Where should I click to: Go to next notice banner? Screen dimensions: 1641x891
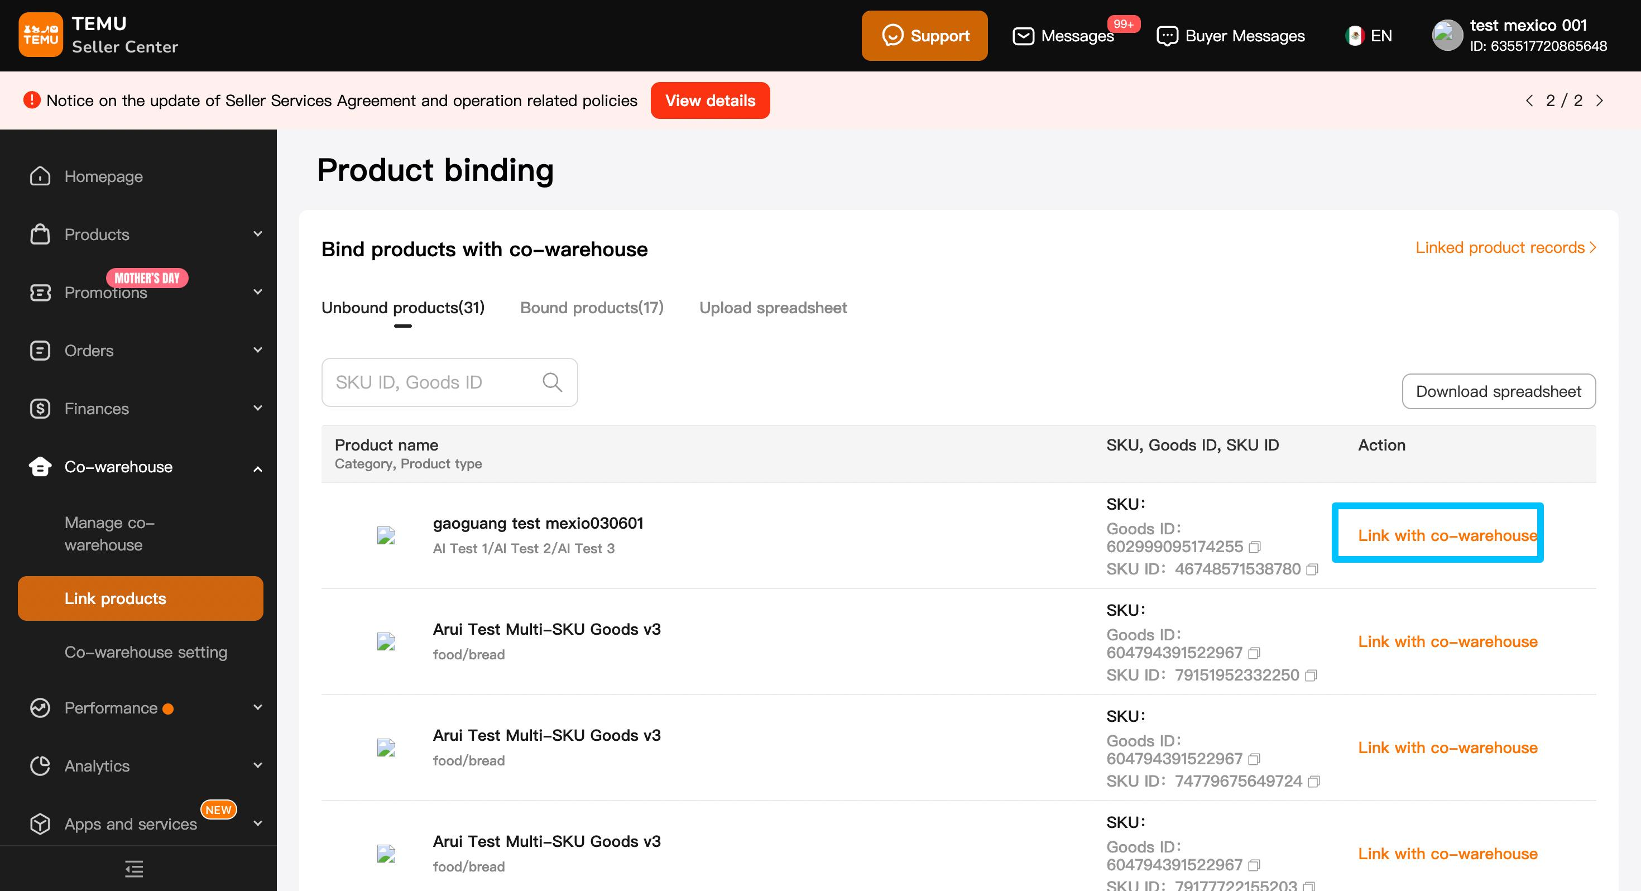tap(1599, 100)
